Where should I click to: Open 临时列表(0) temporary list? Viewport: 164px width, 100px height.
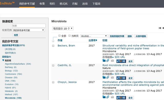coord(10,53)
